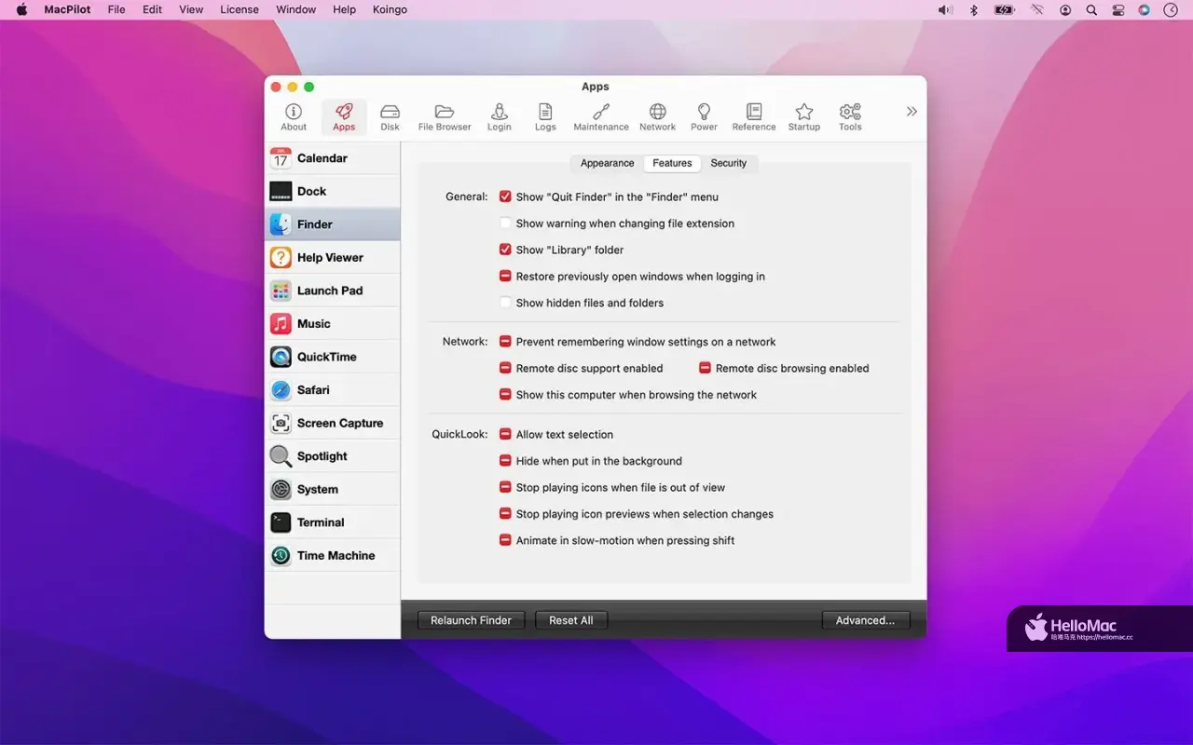Click the Bluetooth icon in menu bar

[x=974, y=9]
